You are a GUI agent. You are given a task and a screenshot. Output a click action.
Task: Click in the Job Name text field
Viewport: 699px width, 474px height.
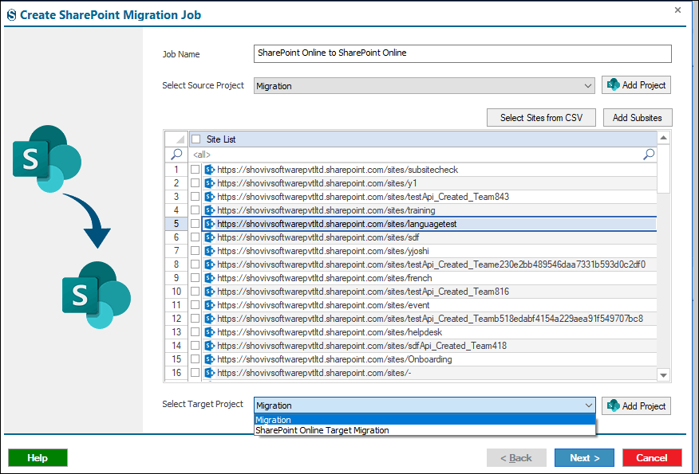462,53
